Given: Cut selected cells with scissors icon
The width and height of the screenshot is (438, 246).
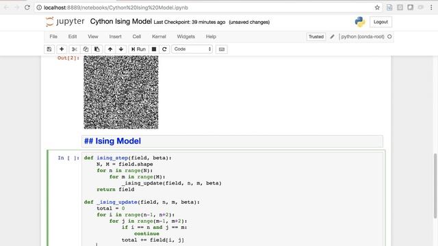Looking at the screenshot, I should click(75, 49).
